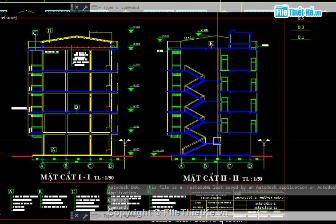Screen dimensions: 336x224
Task: Open the Wireframe visual style viewport control
Action: 8,18
